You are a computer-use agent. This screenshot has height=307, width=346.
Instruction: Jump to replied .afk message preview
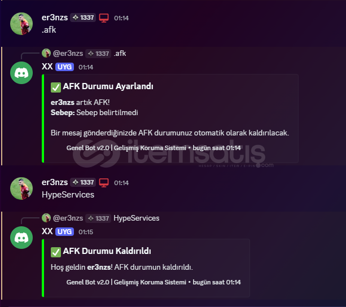coord(120,54)
